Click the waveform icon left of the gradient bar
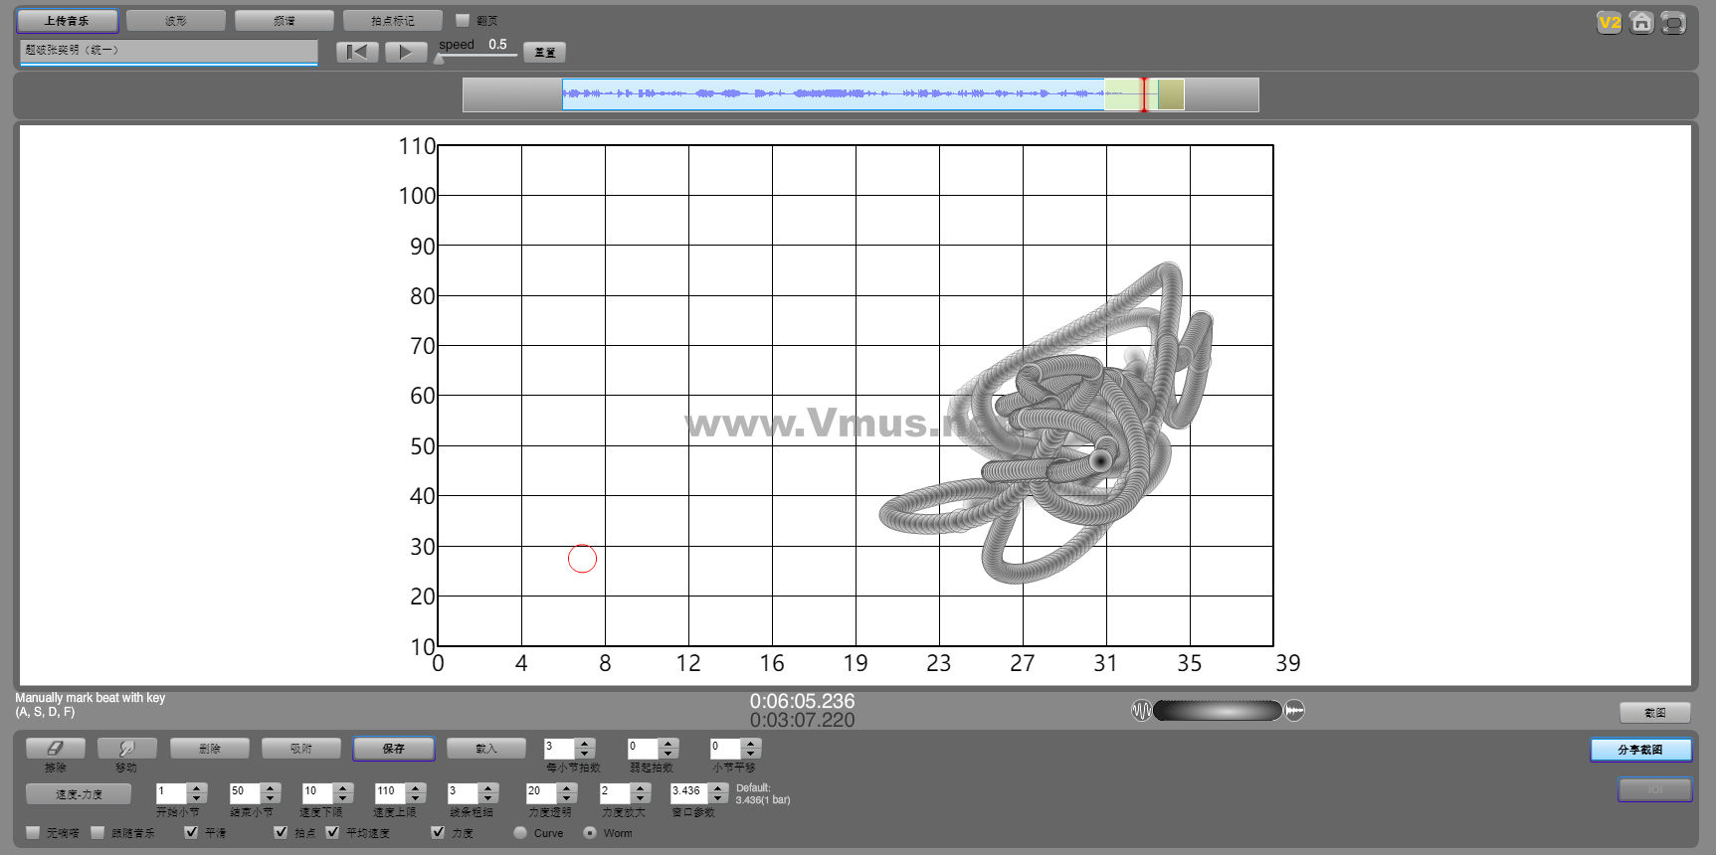Viewport: 1716px width, 855px height. click(1141, 711)
